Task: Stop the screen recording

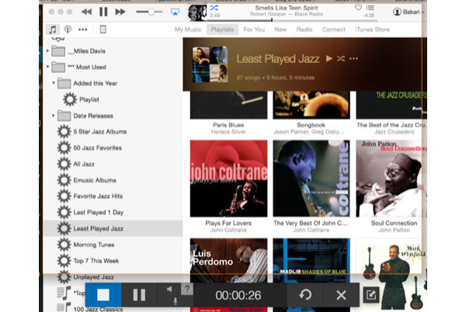Action: (103, 295)
